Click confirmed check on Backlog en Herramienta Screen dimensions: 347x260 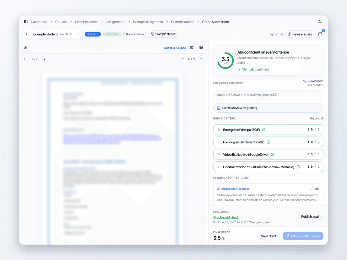coord(268,142)
